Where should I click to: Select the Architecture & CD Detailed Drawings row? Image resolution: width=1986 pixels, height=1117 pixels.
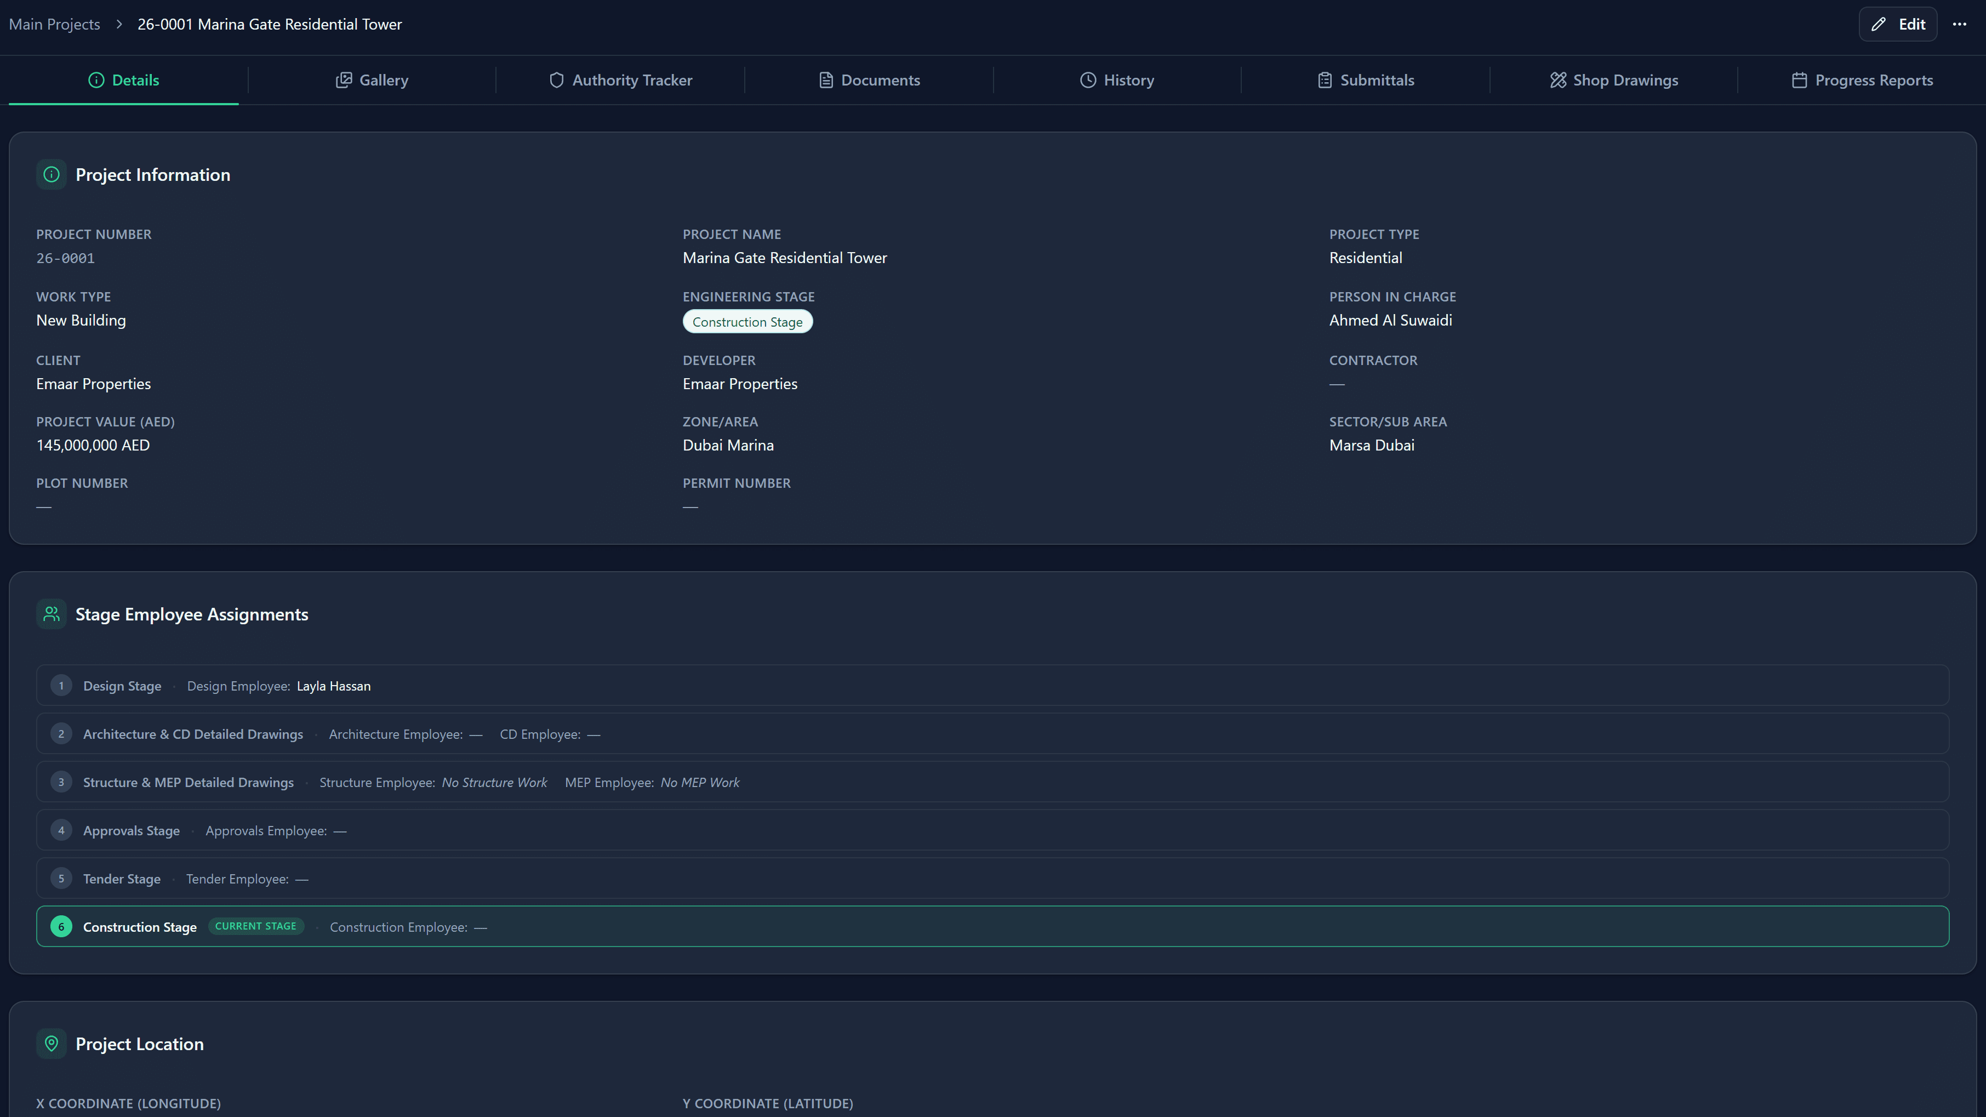click(992, 734)
